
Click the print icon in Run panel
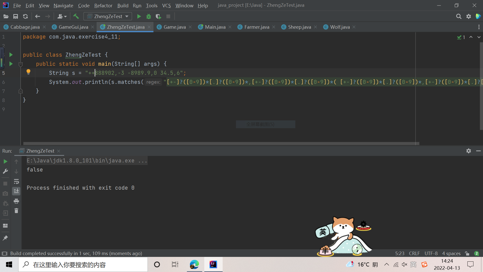point(16,201)
